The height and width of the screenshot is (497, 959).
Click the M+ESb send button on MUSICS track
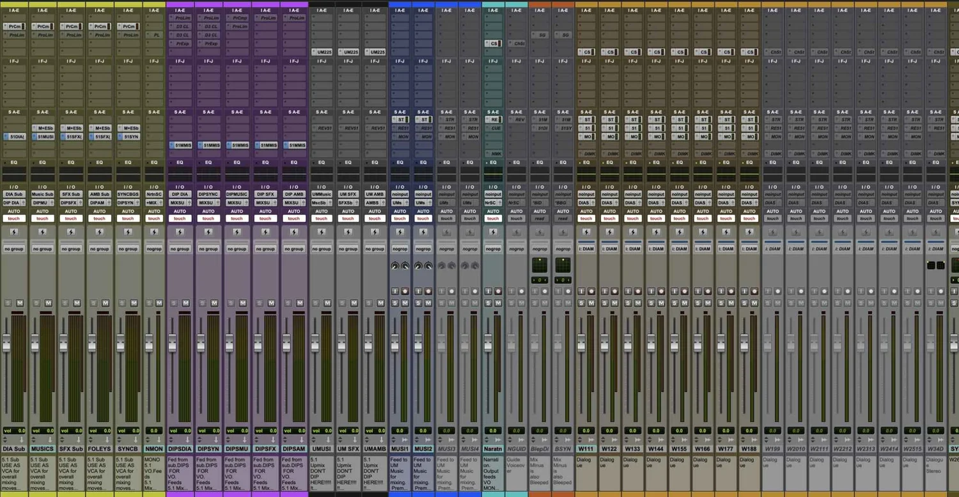[42, 128]
